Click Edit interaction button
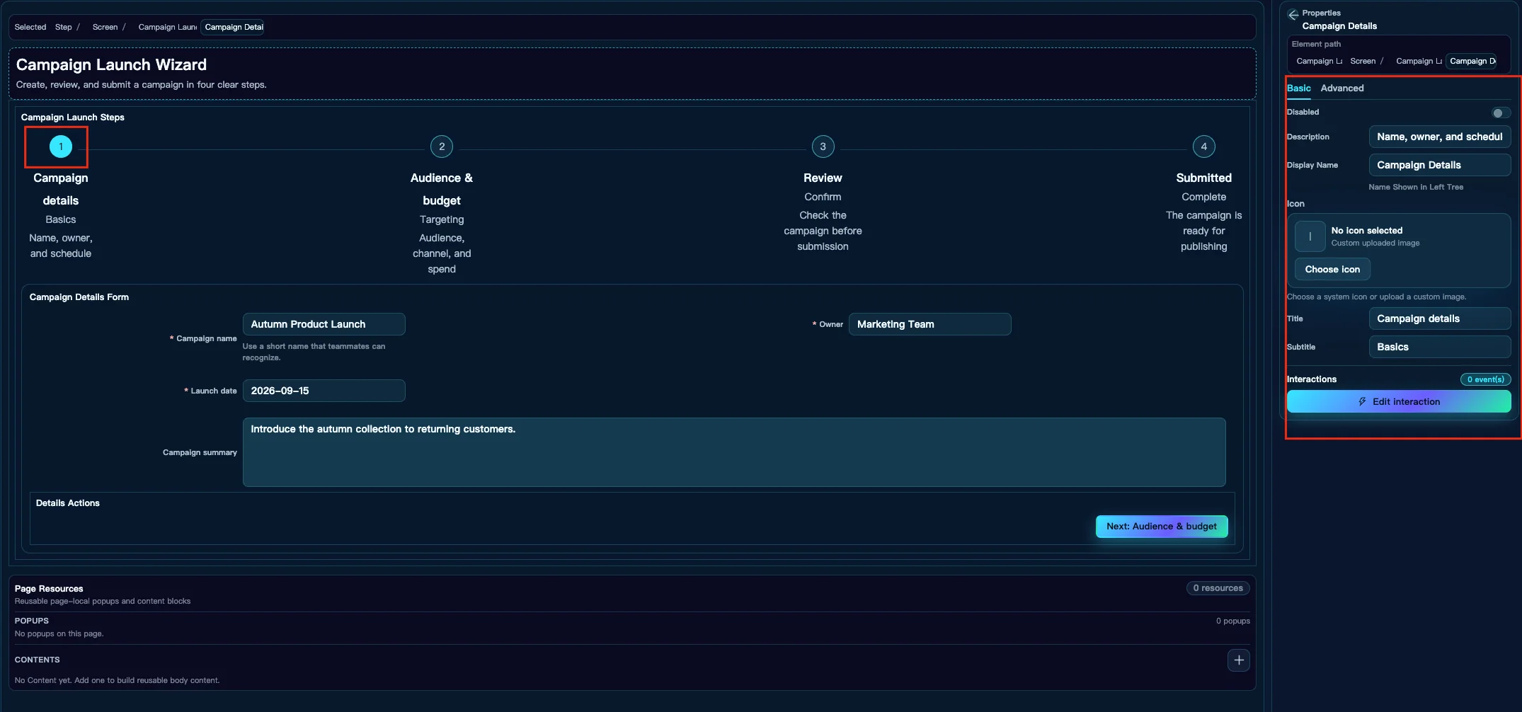 point(1399,401)
